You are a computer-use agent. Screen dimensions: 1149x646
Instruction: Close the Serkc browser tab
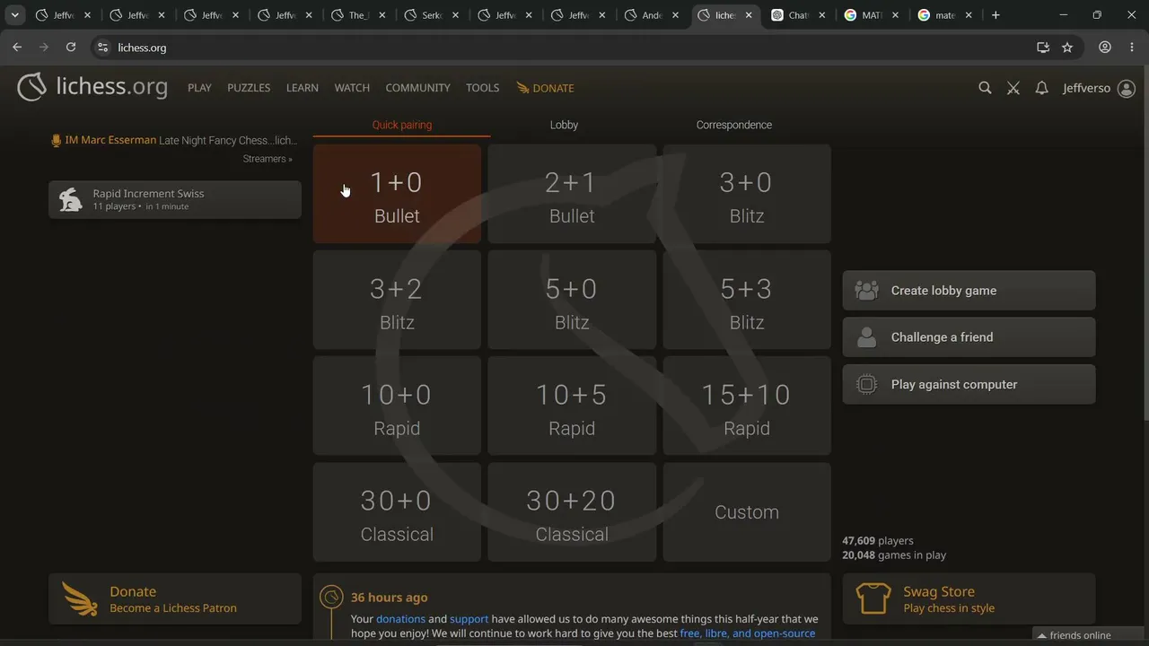455,15
